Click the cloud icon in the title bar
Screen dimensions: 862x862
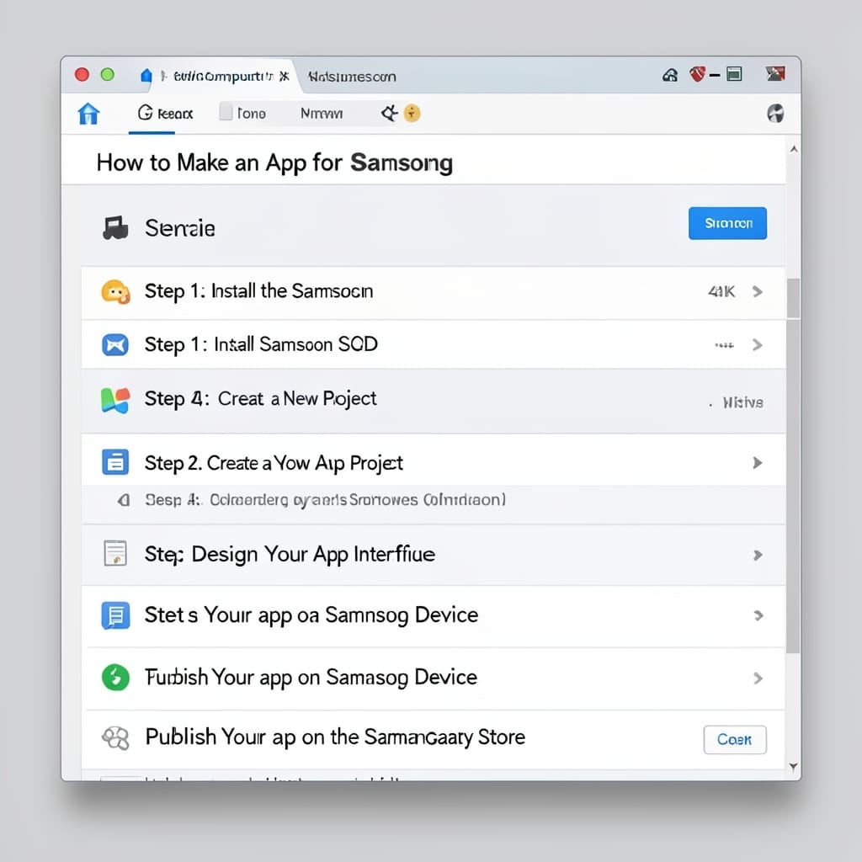click(x=670, y=75)
